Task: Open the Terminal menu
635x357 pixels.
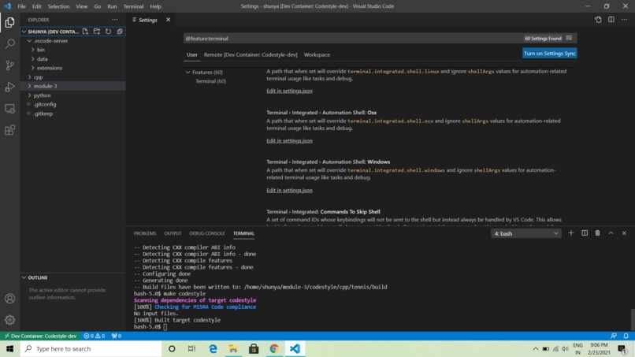Action: [133, 6]
